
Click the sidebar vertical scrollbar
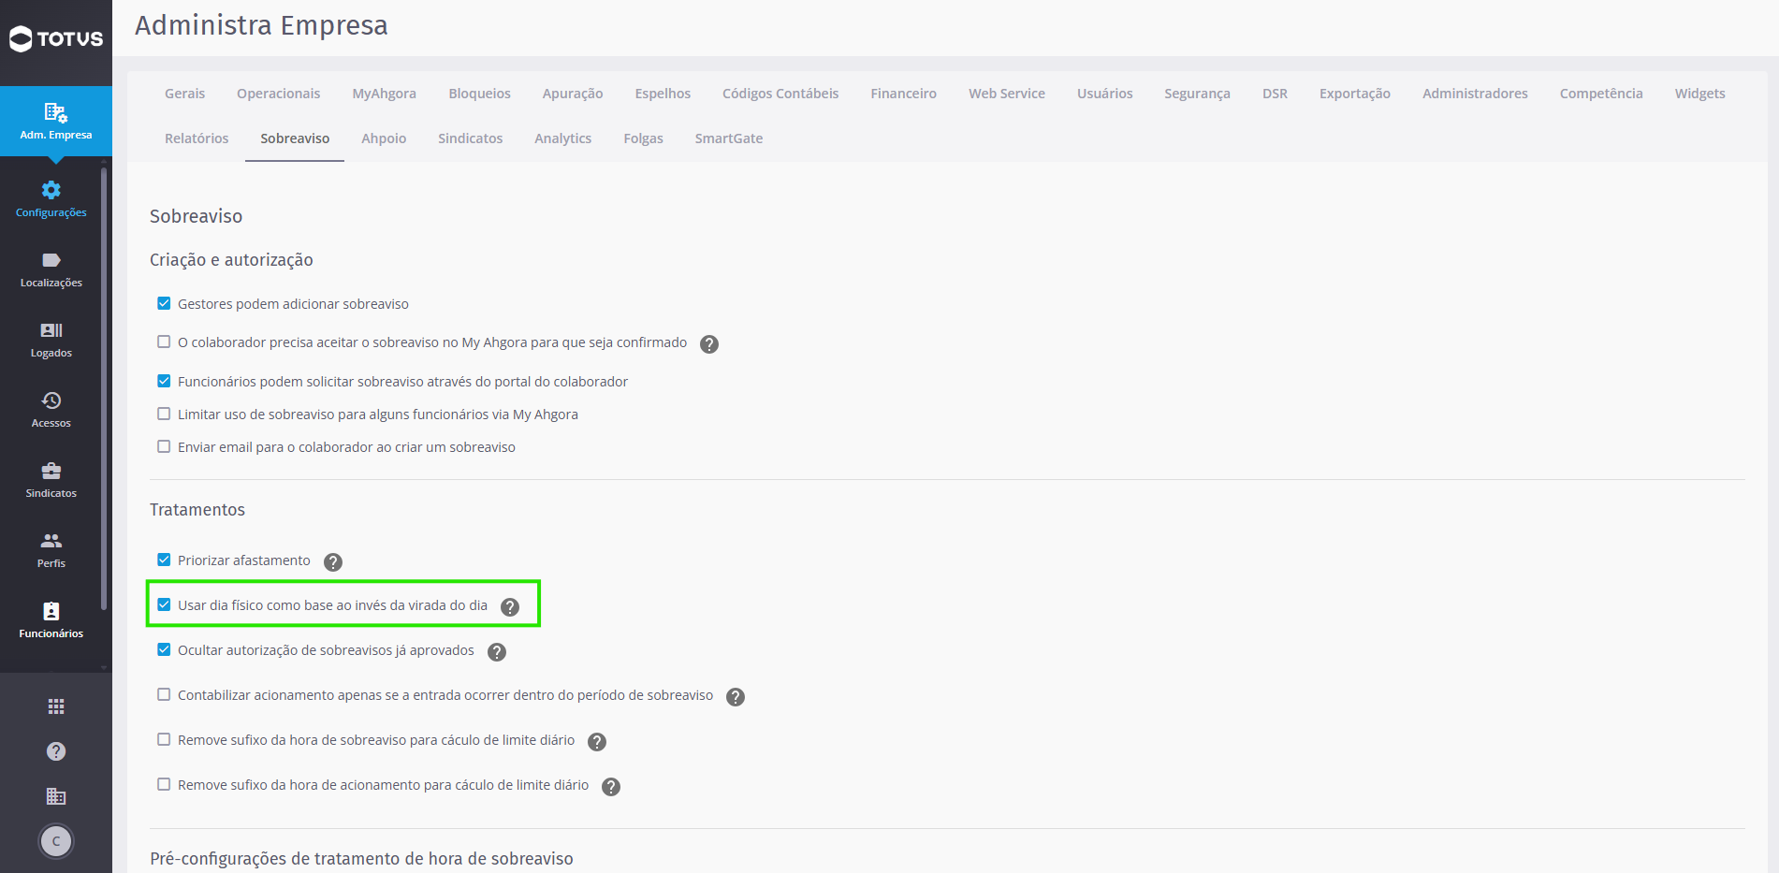click(x=104, y=388)
